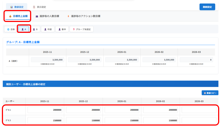Select group B filter

pyautogui.click(x=34, y=29)
